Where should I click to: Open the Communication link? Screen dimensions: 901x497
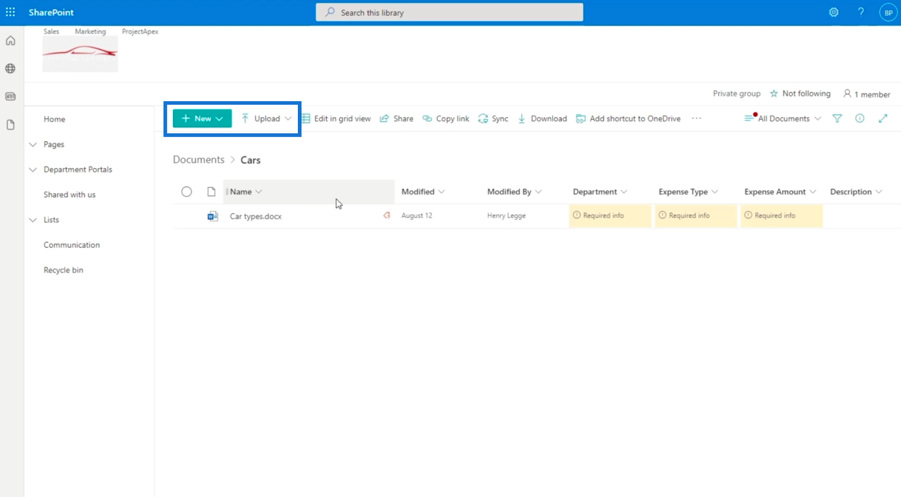tap(72, 245)
